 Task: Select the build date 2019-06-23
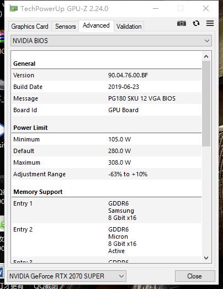point(124,87)
